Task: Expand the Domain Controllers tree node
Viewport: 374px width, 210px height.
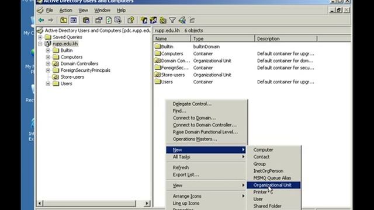Action: tap(48, 64)
